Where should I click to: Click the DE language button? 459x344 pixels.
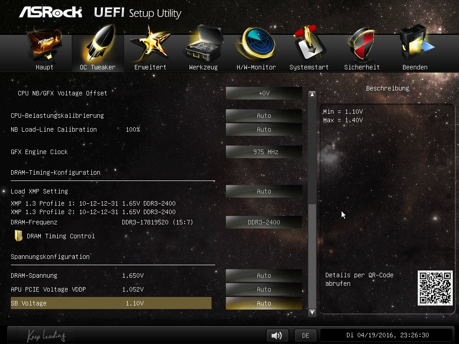[x=305, y=335]
